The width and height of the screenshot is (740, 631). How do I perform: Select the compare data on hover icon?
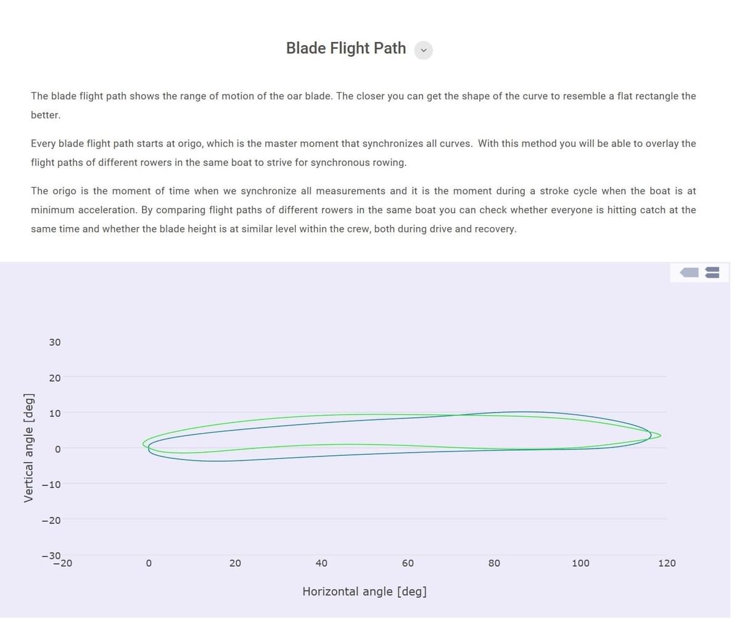712,272
